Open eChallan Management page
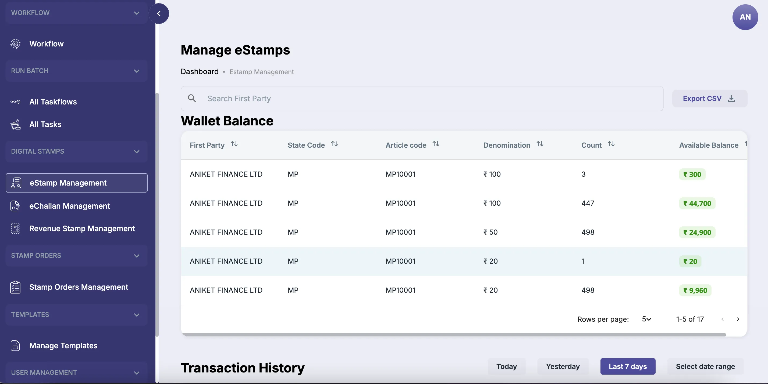 pyautogui.click(x=69, y=206)
